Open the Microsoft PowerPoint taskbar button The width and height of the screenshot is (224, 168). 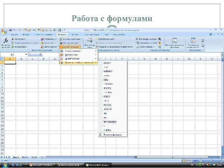coord(41,165)
